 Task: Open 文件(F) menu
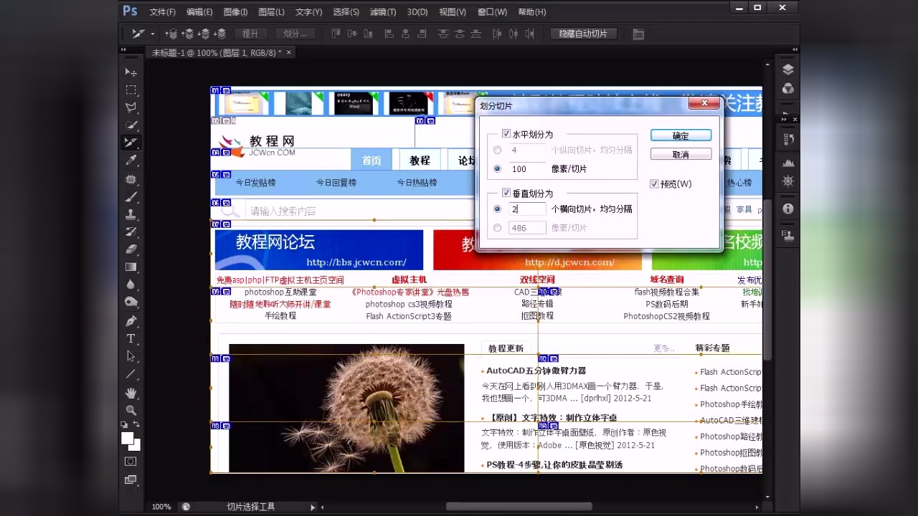[x=163, y=12]
